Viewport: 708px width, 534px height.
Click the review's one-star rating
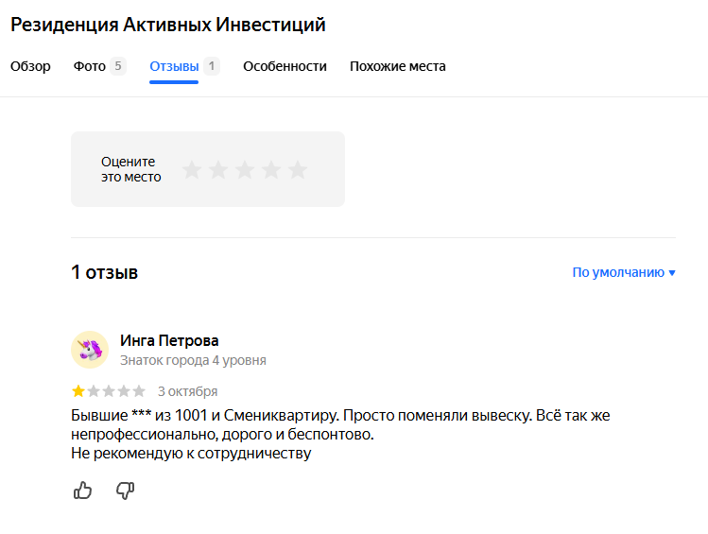[x=108, y=391]
